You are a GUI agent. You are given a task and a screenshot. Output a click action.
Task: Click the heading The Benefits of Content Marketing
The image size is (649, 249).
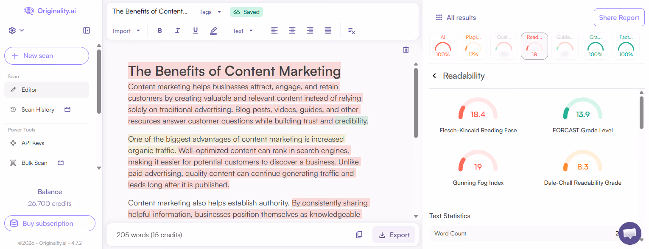coord(234,71)
